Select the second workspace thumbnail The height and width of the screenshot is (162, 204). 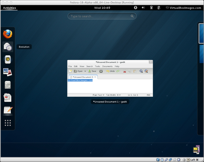tap(201, 54)
